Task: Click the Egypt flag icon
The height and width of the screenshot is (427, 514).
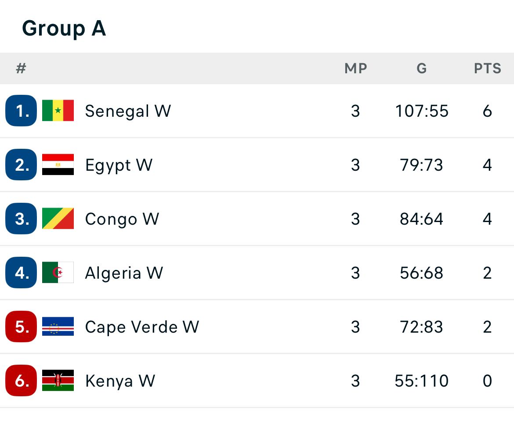Action: click(58, 165)
